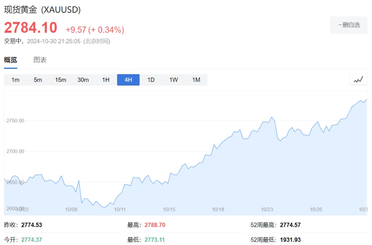The height and width of the screenshot is (245, 372).
Task: Click the line chart type icon
Action: tap(359, 79)
